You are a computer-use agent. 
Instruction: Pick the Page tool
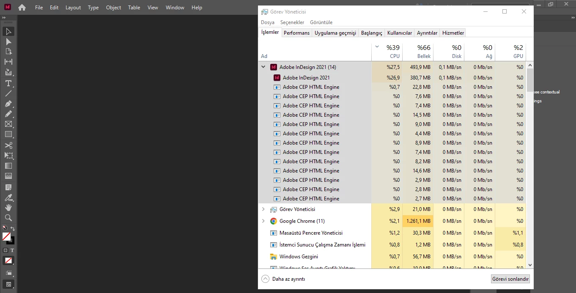[8, 52]
